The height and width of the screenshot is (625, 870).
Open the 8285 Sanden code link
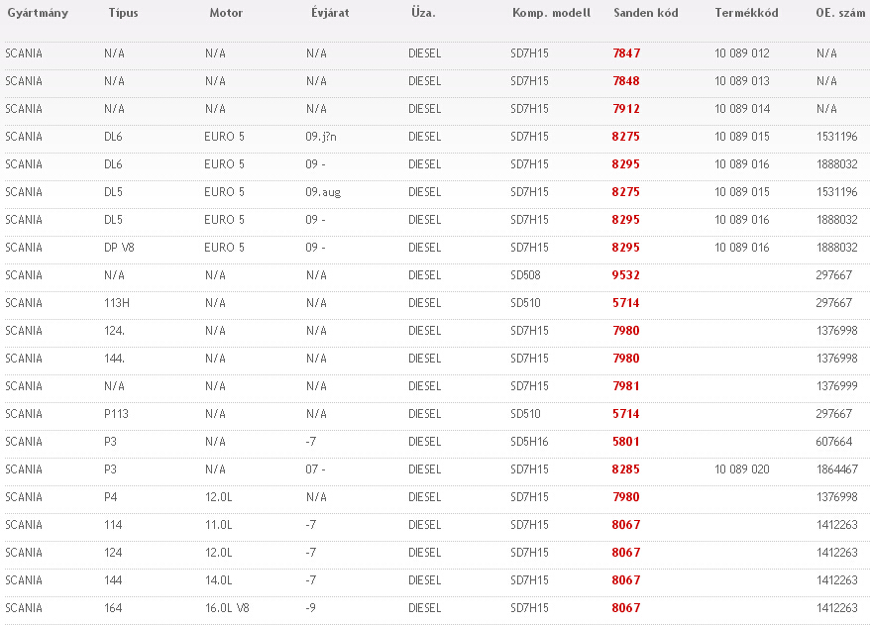coord(626,469)
